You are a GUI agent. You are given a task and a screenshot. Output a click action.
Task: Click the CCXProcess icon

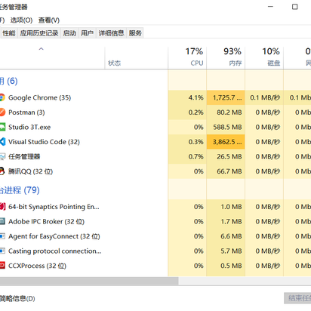2,266
